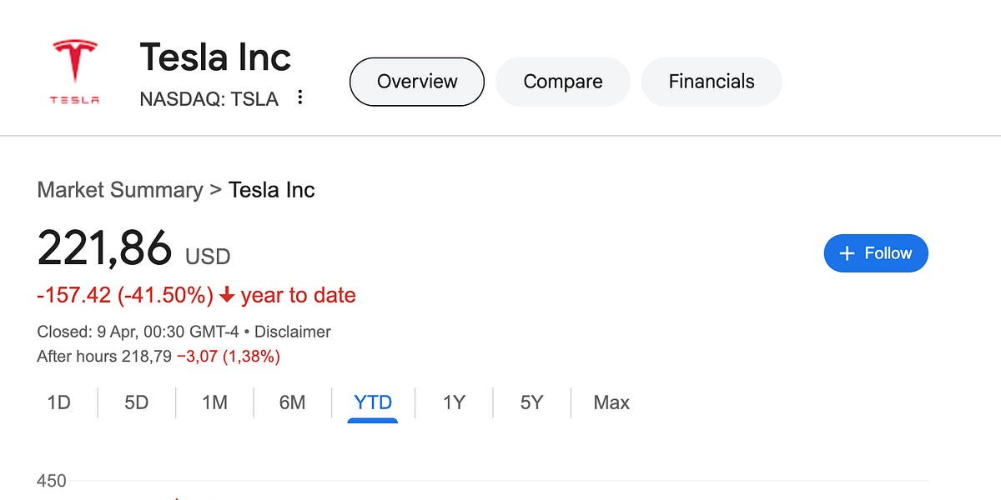The image size is (1001, 500).
Task: Open the Financials tab
Action: 712,82
